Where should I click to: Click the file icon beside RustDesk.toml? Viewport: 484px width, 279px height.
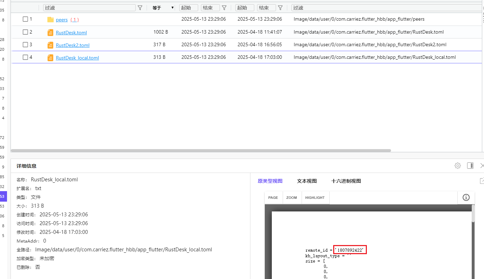point(51,33)
